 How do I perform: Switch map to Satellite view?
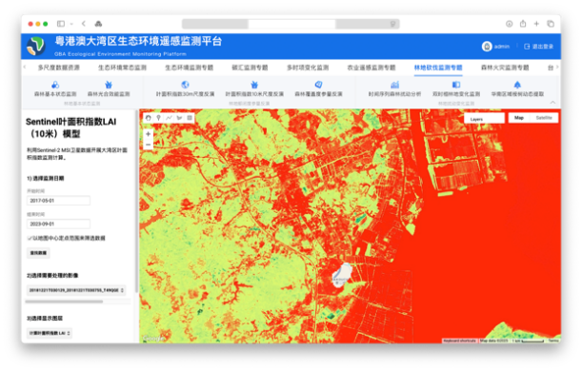point(544,118)
